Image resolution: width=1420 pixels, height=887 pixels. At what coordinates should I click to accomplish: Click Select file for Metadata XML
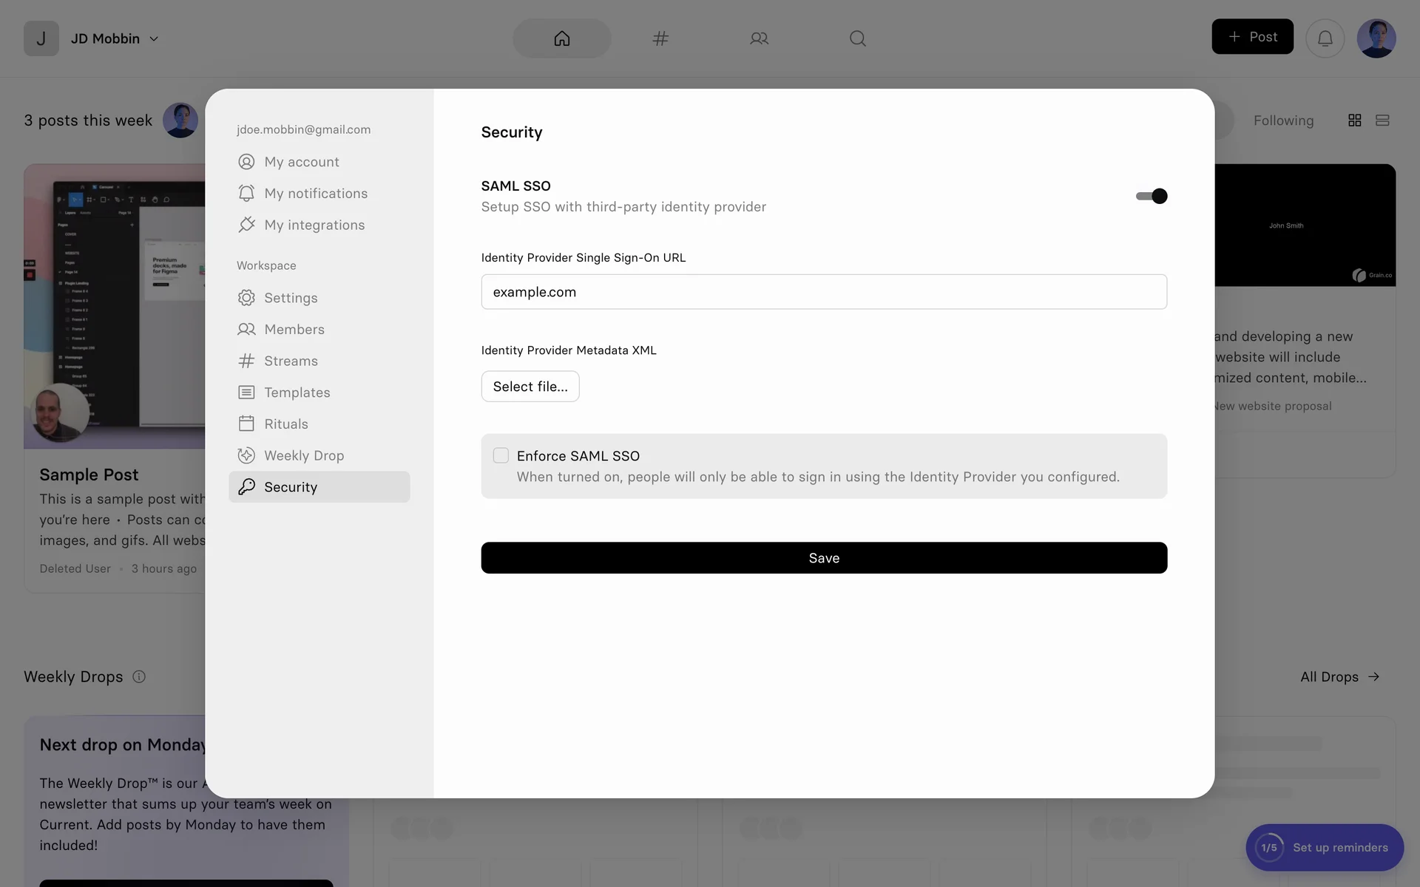[530, 387]
